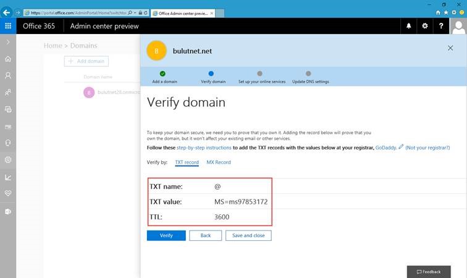Image resolution: width=467 pixels, height=278 pixels.
Task: Open settings gear in Office header
Action: (425, 26)
